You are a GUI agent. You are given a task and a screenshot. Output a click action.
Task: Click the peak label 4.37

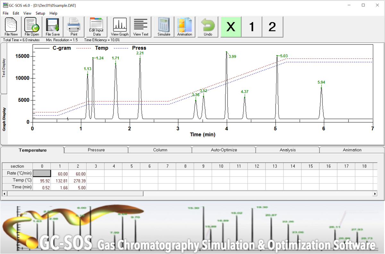(245, 92)
